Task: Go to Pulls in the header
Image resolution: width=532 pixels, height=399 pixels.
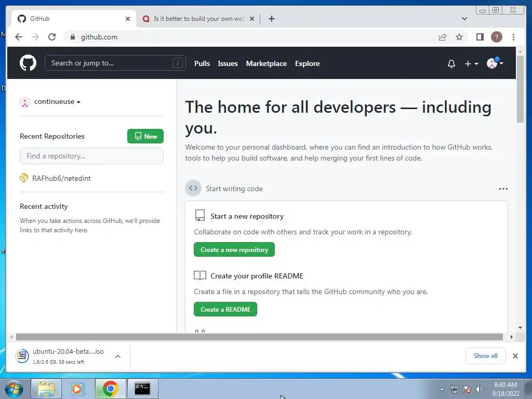Action: (202, 64)
